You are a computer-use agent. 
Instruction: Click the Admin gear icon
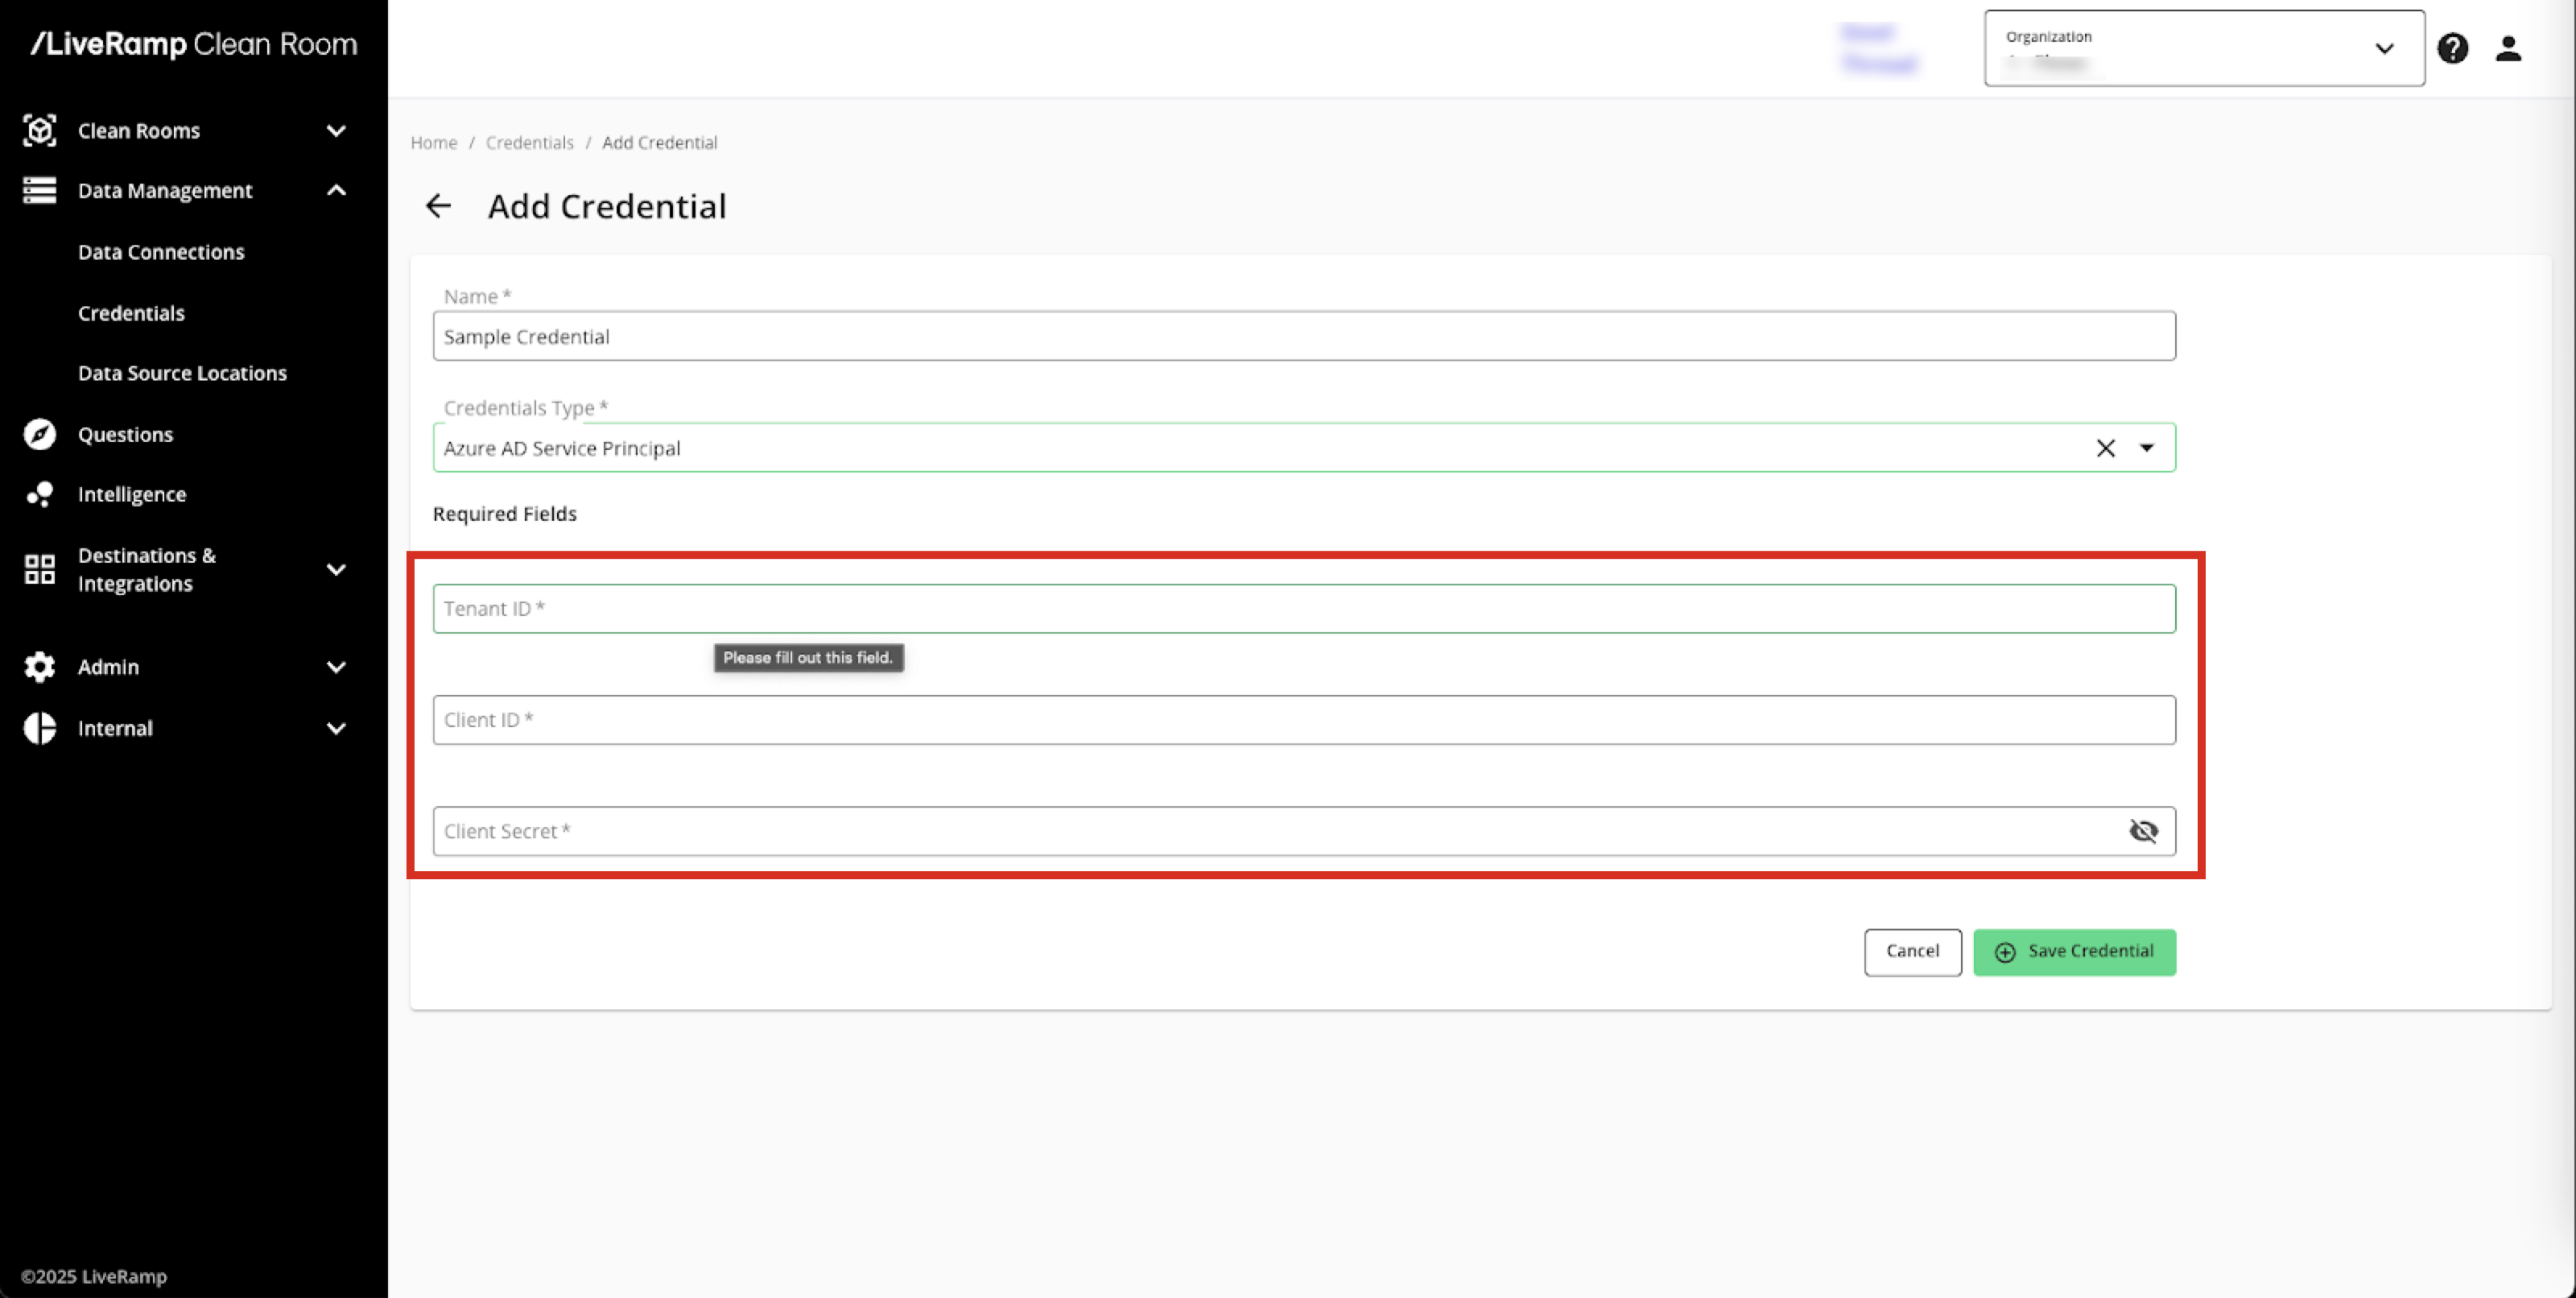pyautogui.click(x=39, y=666)
